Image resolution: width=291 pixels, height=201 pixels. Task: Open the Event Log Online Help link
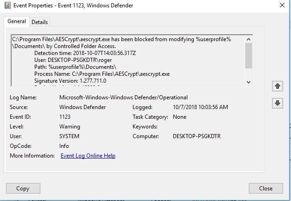(88, 156)
